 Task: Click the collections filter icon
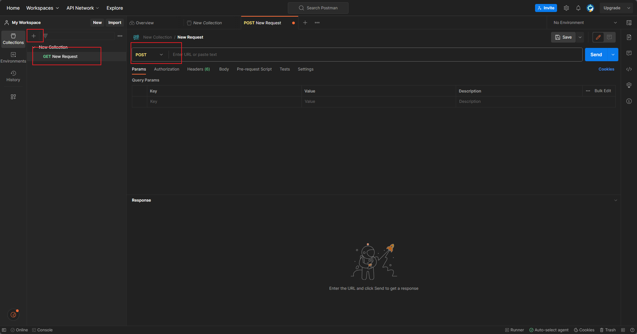point(46,36)
